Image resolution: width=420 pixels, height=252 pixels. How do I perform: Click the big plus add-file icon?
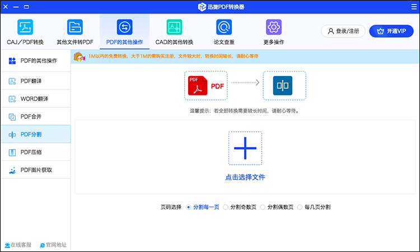pyautogui.click(x=245, y=148)
